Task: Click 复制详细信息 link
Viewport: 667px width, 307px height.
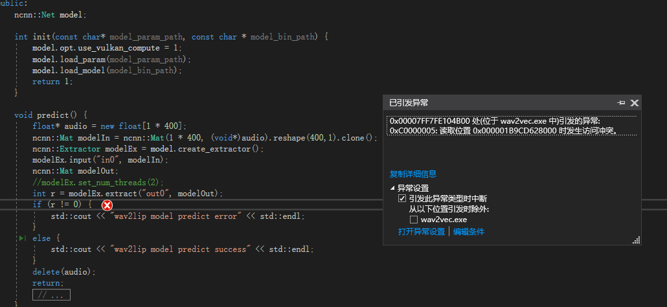Action: [x=413, y=174]
